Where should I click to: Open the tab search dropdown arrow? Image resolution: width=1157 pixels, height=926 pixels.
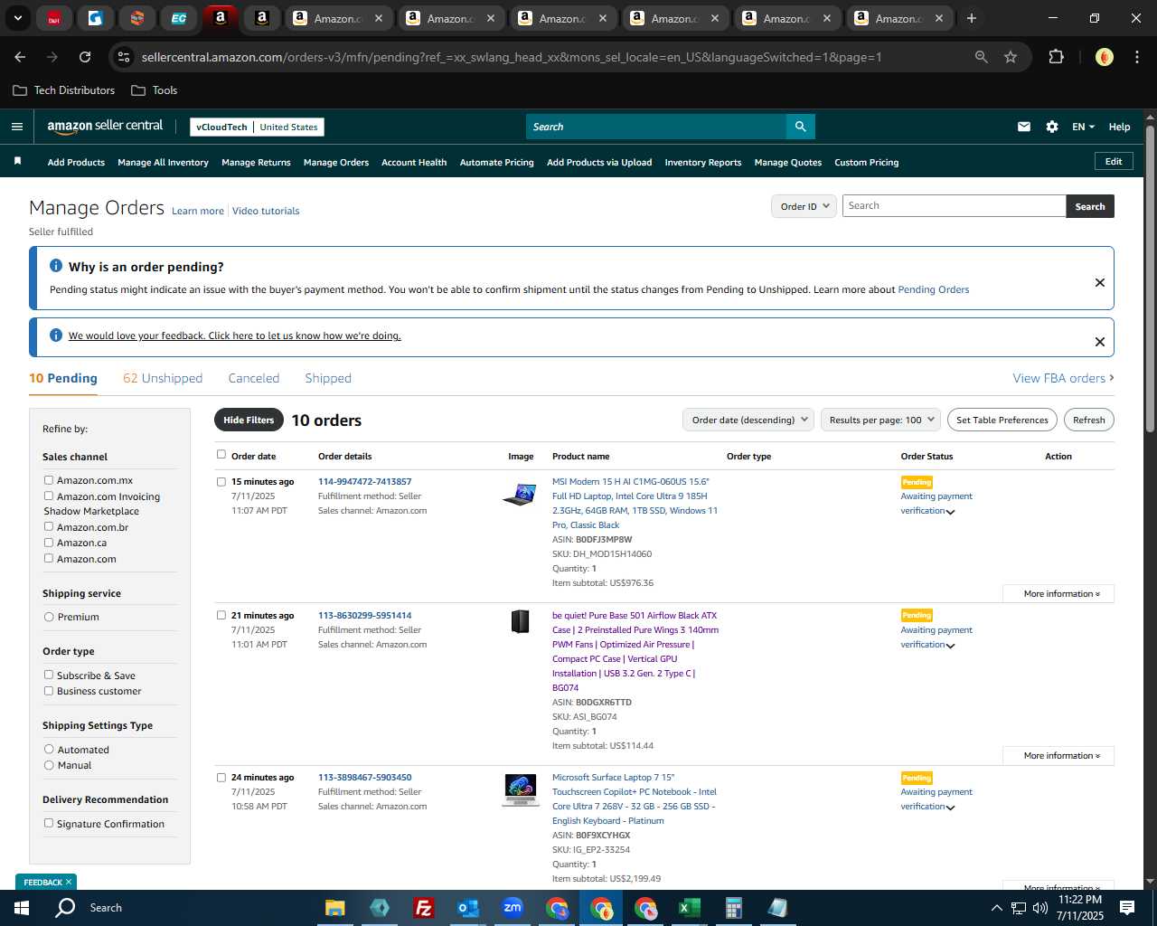(18, 18)
